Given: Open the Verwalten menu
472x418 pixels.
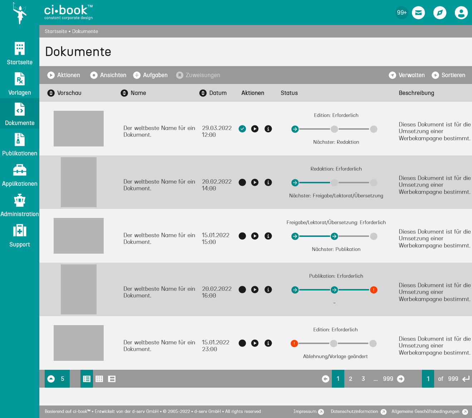Looking at the screenshot, I should point(407,75).
